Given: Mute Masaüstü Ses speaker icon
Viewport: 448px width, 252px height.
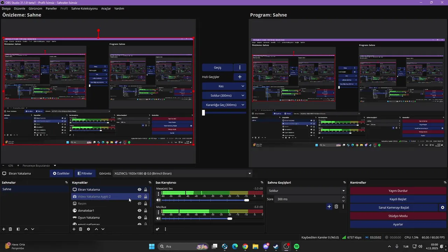Looking at the screenshot, I should [x=158, y=200].
